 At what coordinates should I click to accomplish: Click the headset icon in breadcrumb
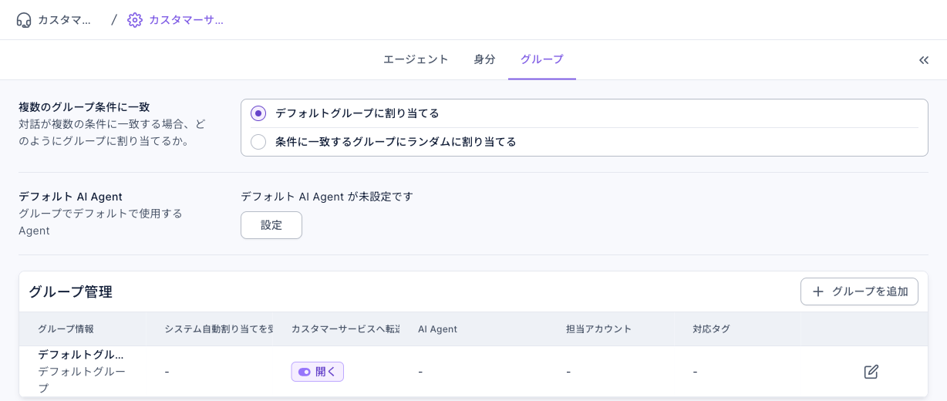tap(24, 20)
